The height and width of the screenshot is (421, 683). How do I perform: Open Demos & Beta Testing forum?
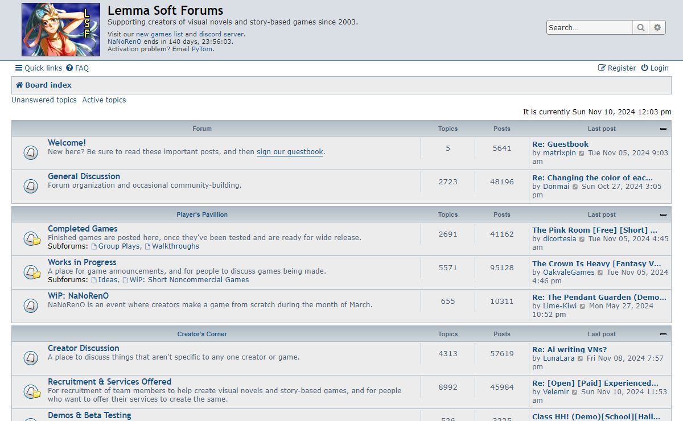(89, 415)
